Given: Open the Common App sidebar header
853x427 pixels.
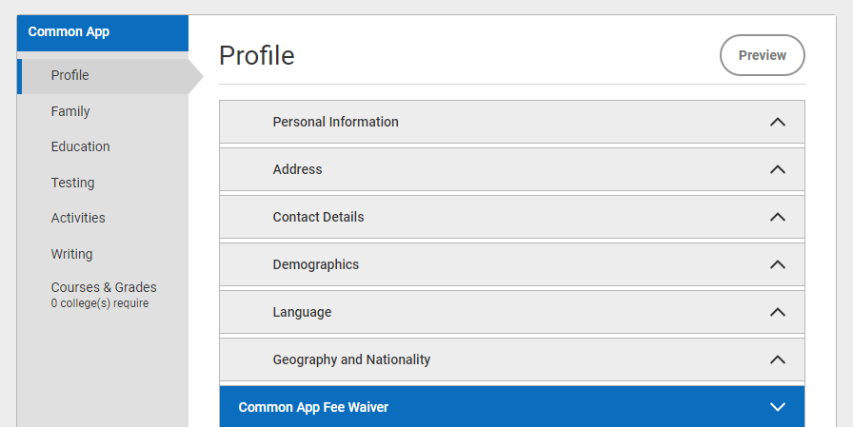Looking at the screenshot, I should click(103, 32).
